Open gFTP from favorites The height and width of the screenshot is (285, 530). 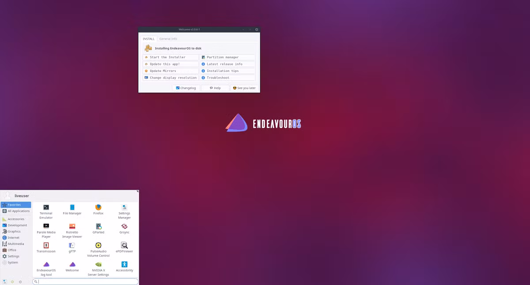point(72,247)
